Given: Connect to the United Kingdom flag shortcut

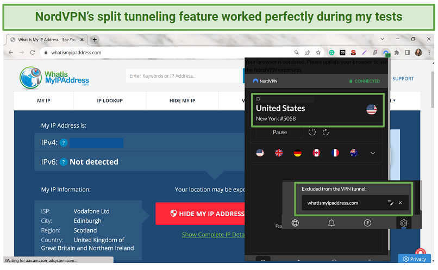Looking at the screenshot, I should [x=279, y=153].
